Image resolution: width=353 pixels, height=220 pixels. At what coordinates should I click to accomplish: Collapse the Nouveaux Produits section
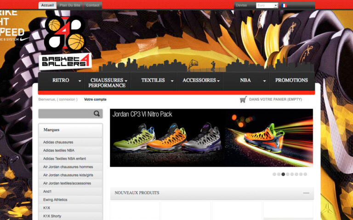click(x=306, y=193)
